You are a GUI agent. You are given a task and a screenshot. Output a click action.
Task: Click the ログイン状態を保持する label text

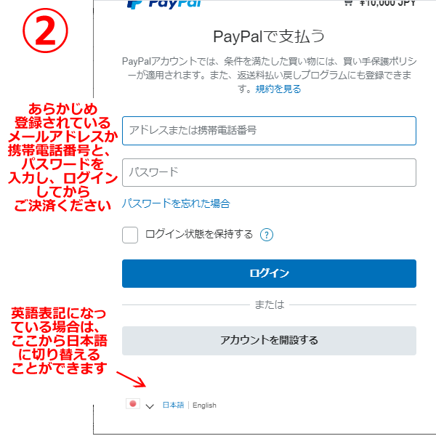(199, 234)
